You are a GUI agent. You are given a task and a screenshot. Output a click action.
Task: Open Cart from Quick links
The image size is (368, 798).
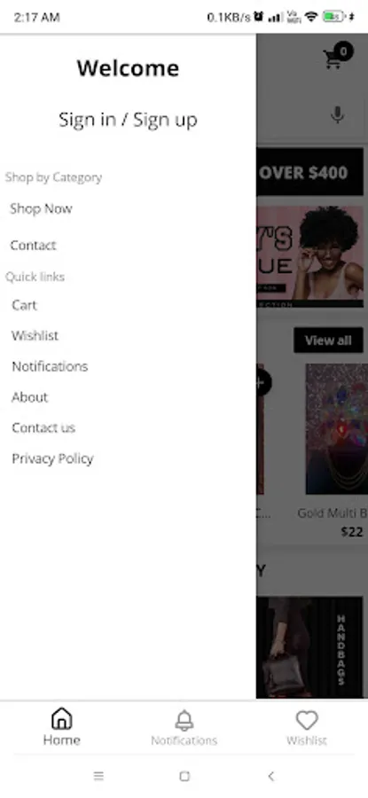(x=25, y=305)
